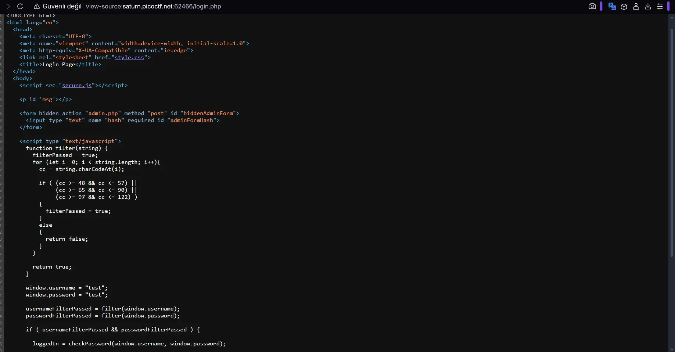The width and height of the screenshot is (675, 352).
Task: Click the browser forward arrow
Action: pos(8,6)
